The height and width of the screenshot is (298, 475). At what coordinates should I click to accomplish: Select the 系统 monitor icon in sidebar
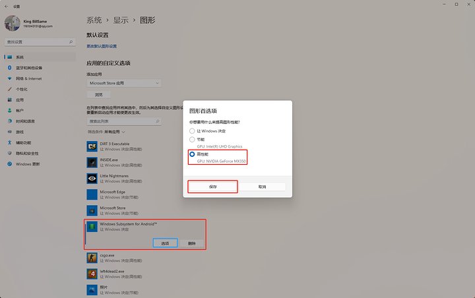coord(10,57)
